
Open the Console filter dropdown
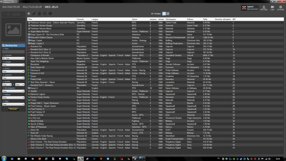[x=13, y=58]
